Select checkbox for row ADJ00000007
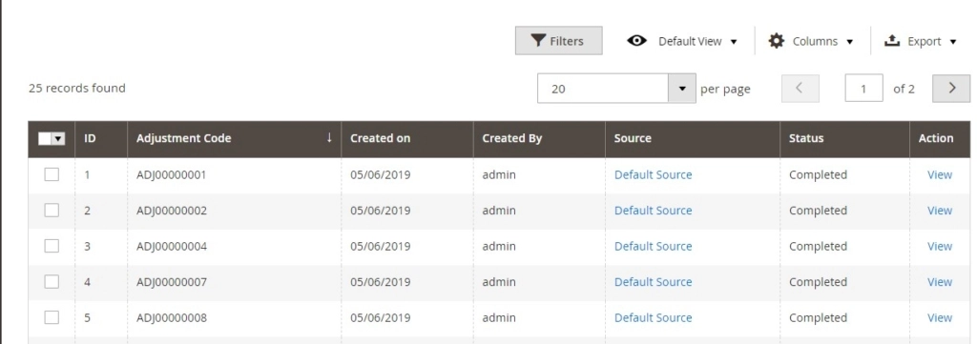Screen dimensions: 977x344 [52, 282]
